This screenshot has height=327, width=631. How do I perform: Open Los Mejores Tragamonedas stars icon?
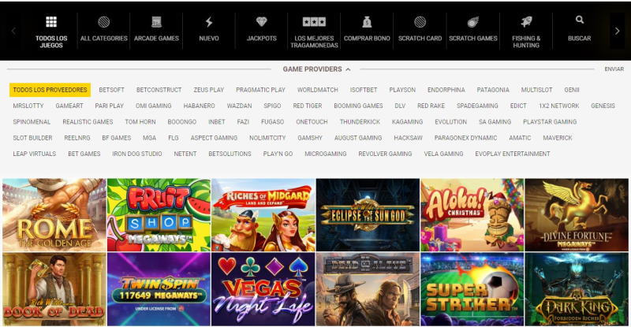point(314,22)
